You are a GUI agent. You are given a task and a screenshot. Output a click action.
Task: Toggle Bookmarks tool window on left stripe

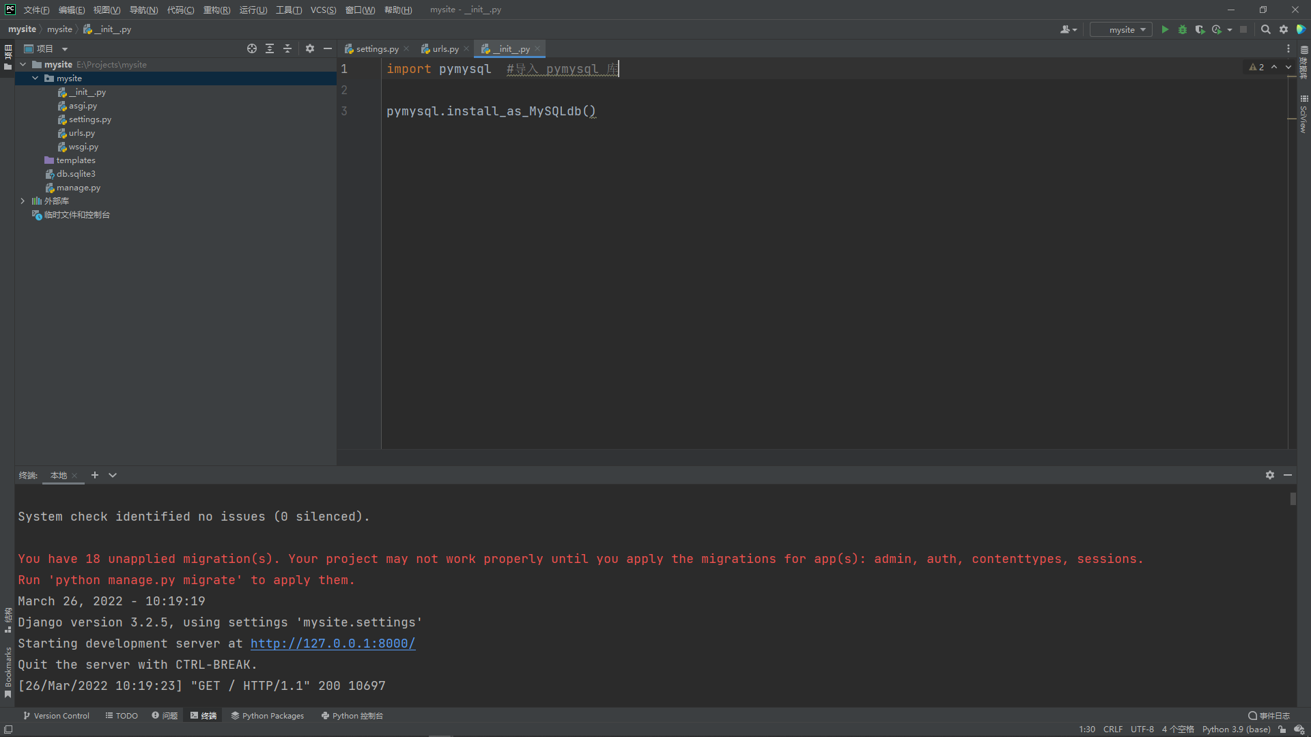8,672
